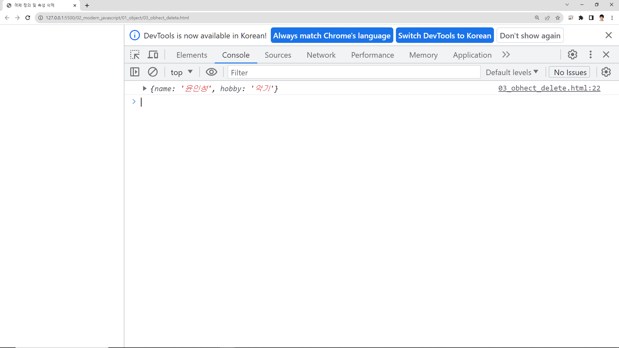The image size is (619, 348).
Task: Create live expression with eye icon
Action: 211,72
